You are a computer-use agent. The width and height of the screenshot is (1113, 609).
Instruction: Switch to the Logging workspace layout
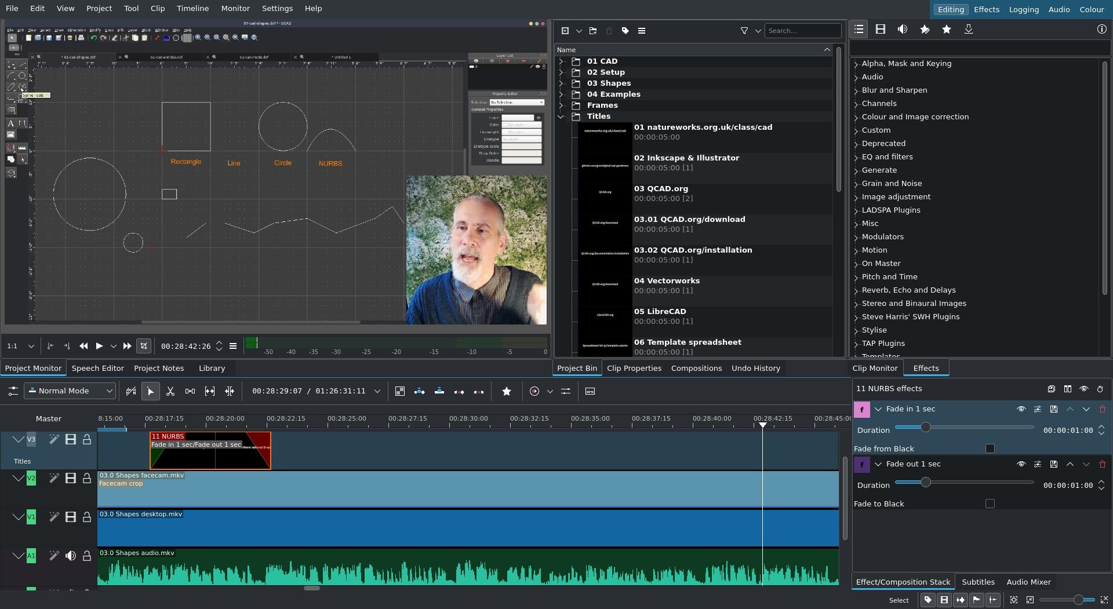click(1023, 9)
